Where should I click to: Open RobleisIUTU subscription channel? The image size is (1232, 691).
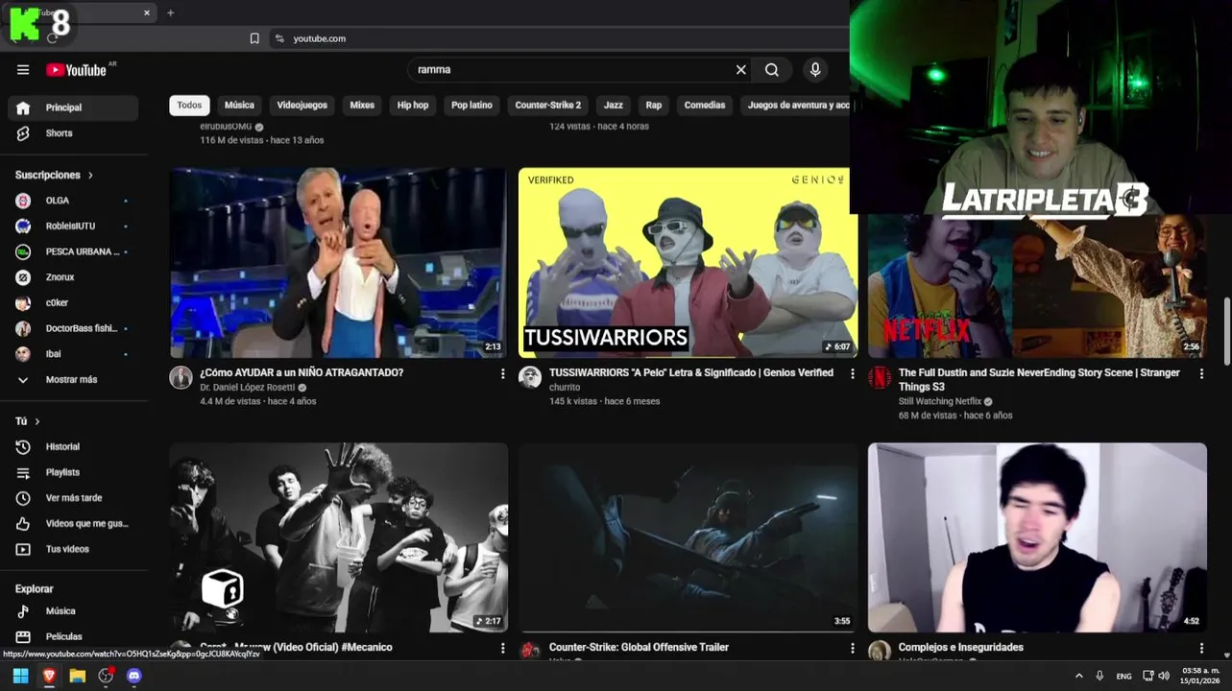(x=73, y=226)
